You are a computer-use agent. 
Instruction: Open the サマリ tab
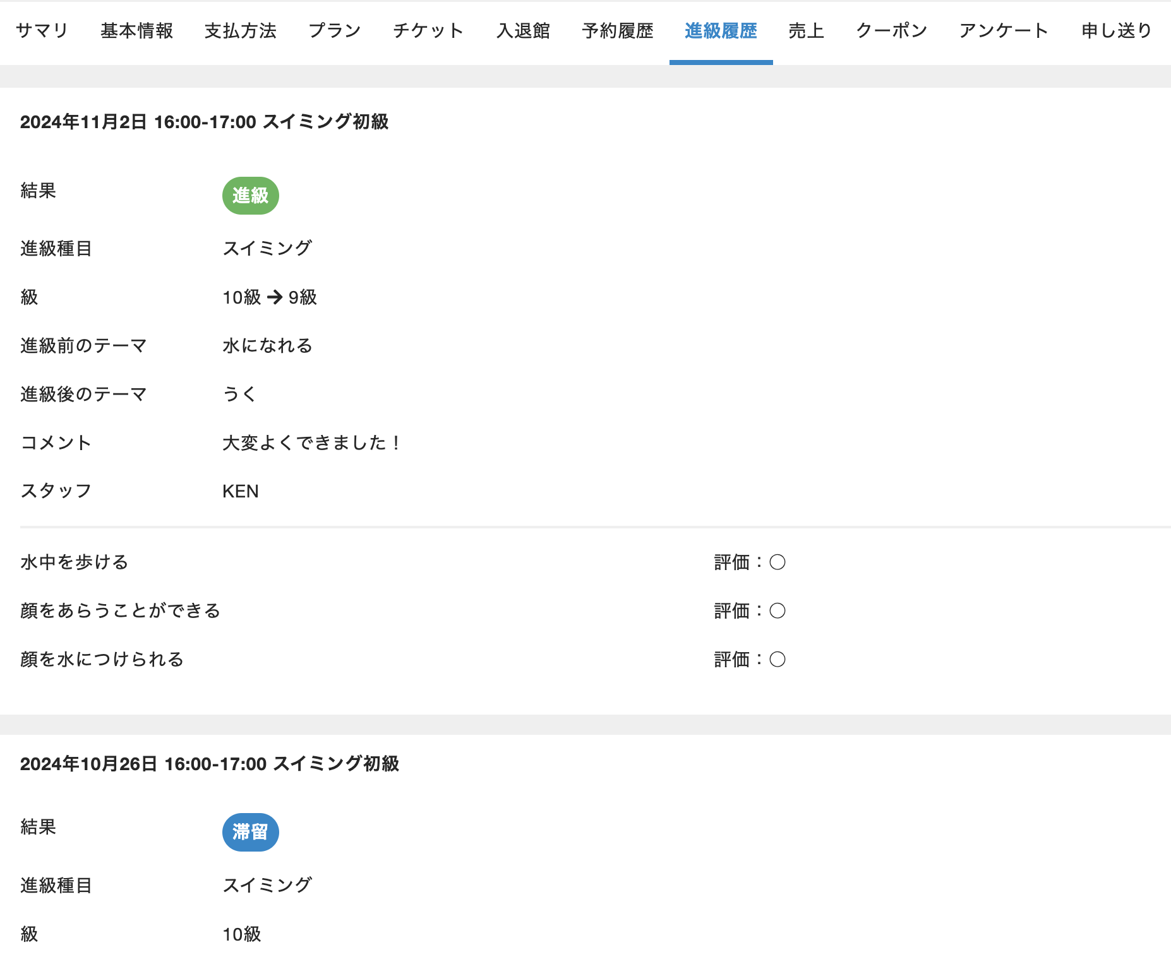(x=42, y=31)
